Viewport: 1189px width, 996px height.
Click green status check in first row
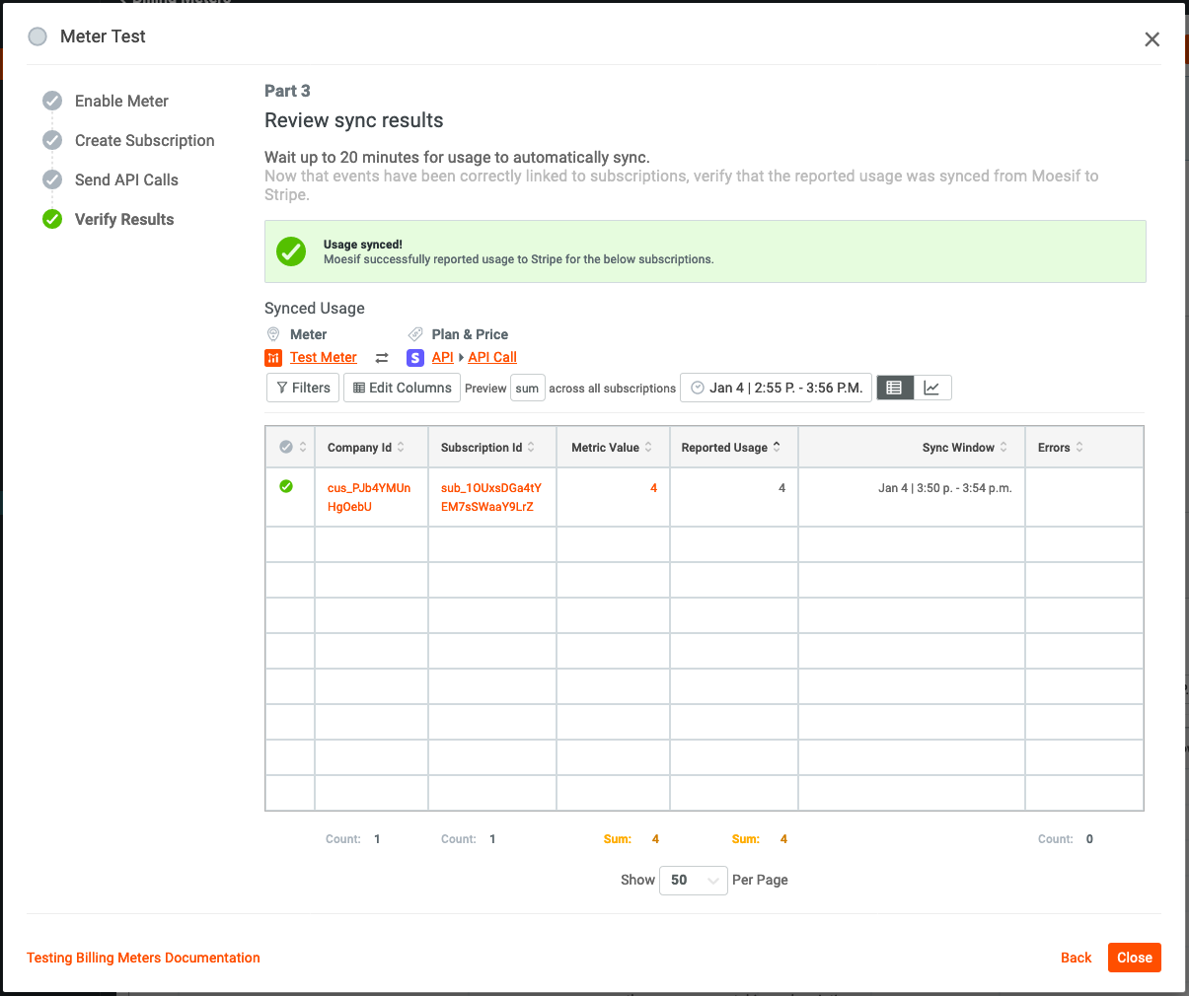[286, 486]
